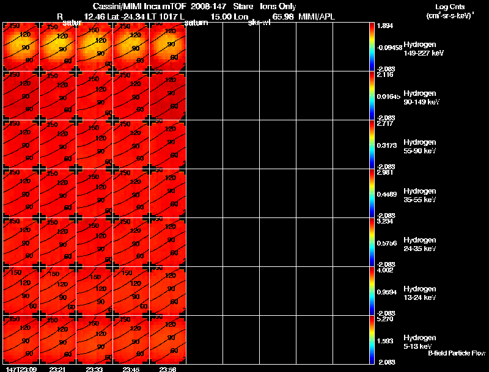The width and height of the screenshot is (489, 372).
Task: Pick the 13-24 keV image at 23:33
Action: [95, 291]
